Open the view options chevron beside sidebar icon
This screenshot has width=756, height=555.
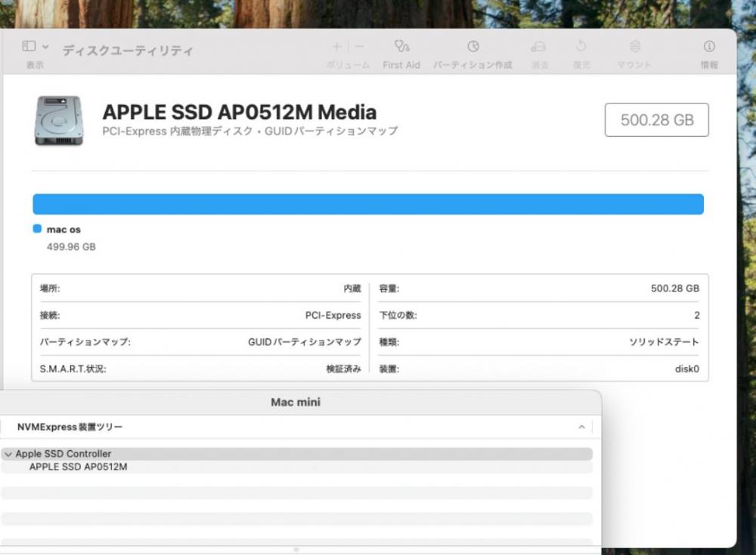[x=45, y=47]
